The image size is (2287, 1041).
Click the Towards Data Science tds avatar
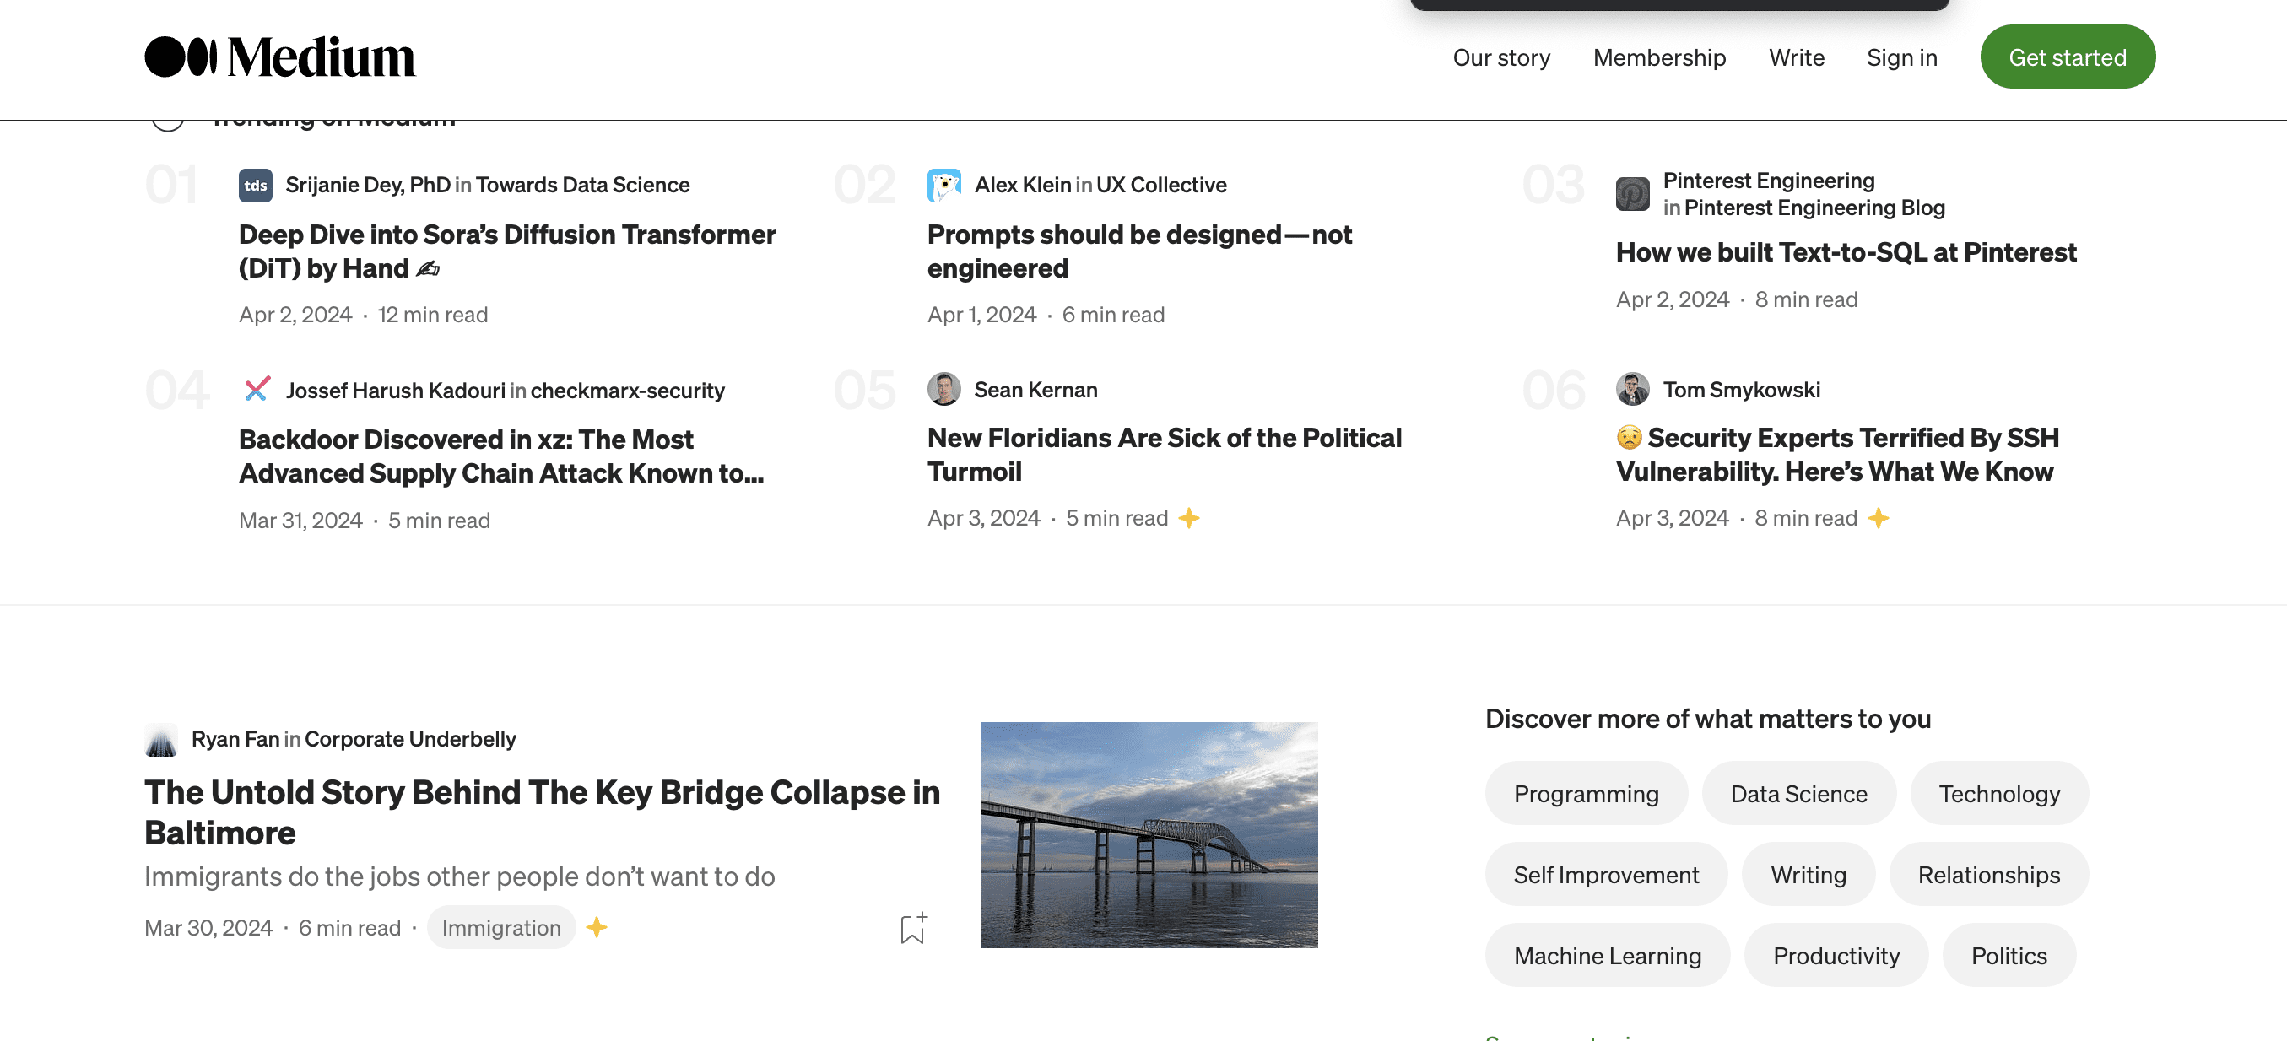255,186
